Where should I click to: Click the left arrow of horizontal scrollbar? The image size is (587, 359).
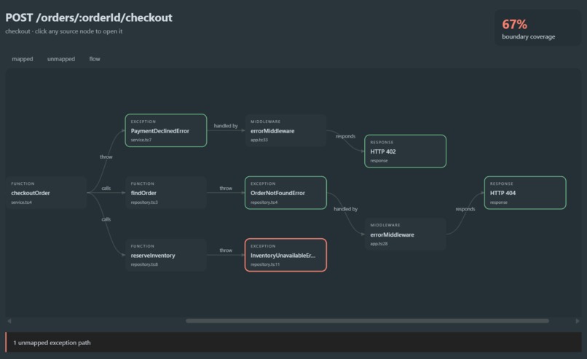tap(9, 321)
